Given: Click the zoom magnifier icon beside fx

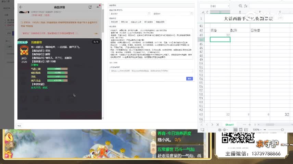Looking at the screenshot, I should click(240, 6).
